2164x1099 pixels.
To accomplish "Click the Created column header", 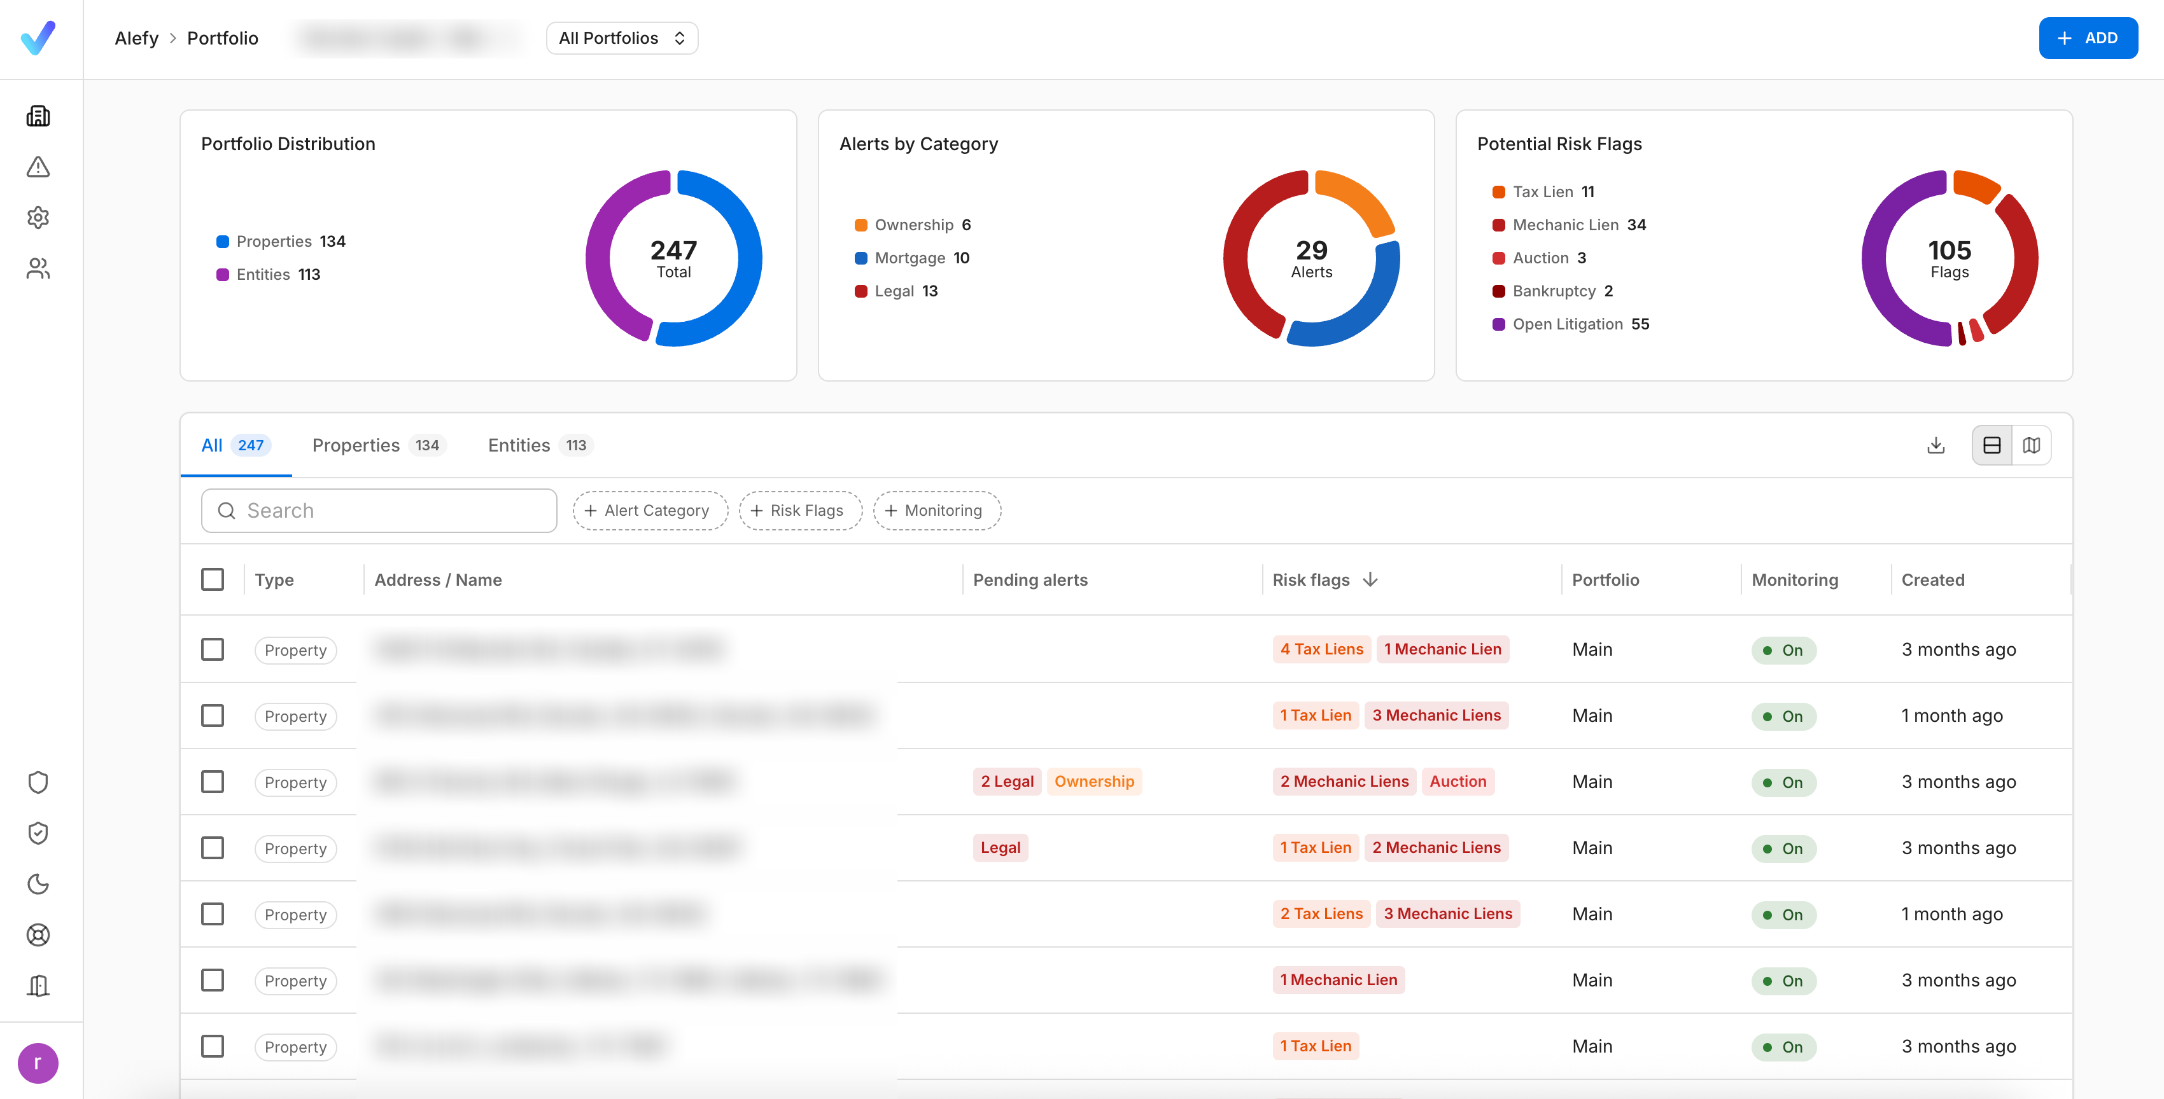I will click(1932, 579).
